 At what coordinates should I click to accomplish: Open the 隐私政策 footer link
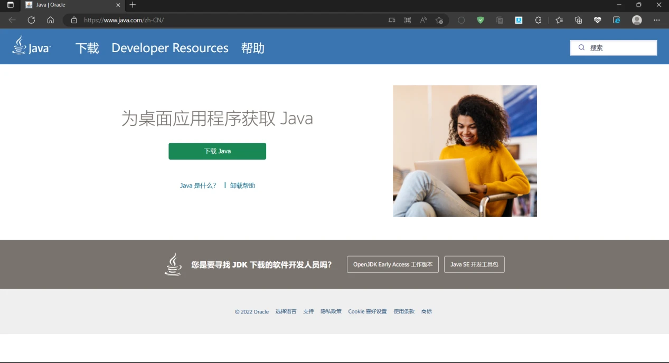[x=331, y=311]
